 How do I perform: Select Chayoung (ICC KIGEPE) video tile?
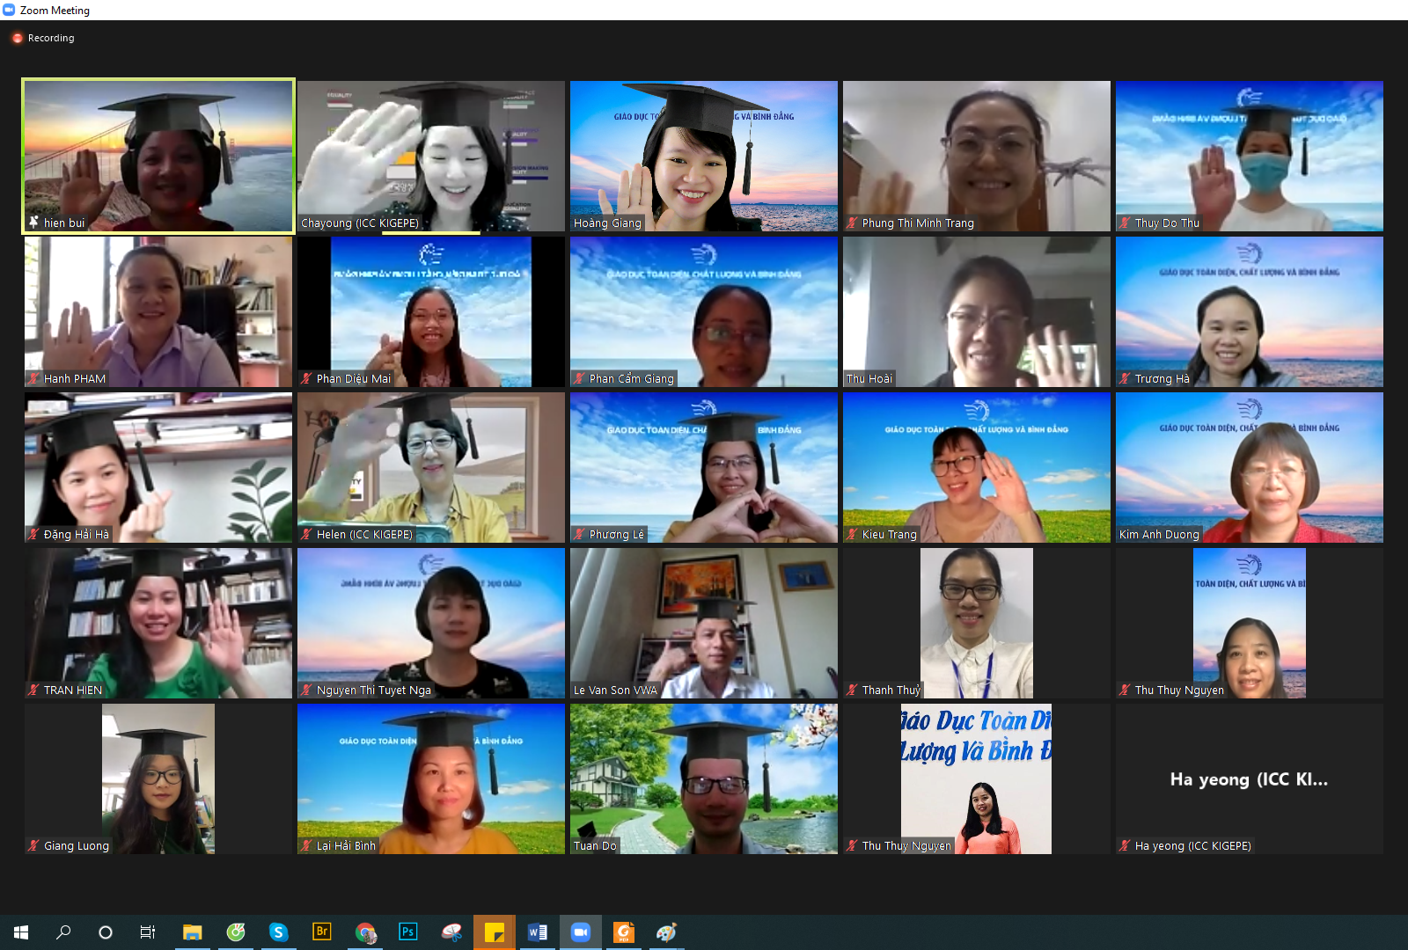click(430, 156)
